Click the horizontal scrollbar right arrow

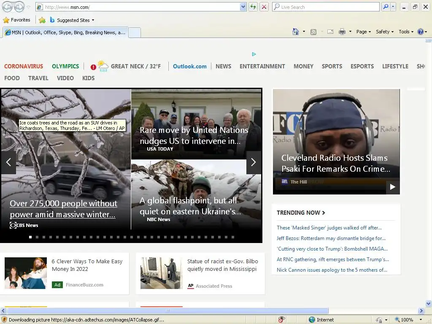[x=421, y=311]
